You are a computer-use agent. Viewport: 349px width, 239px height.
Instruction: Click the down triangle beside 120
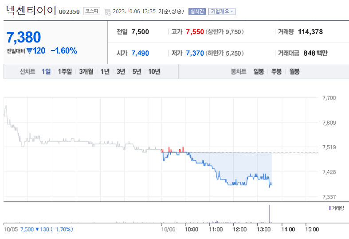pos(29,51)
